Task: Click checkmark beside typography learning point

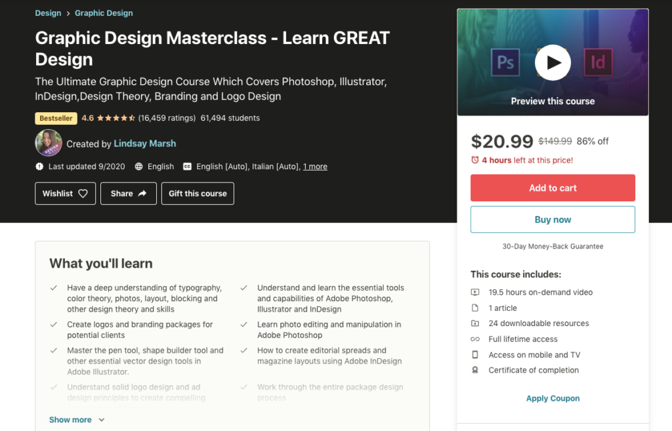Action: point(54,288)
